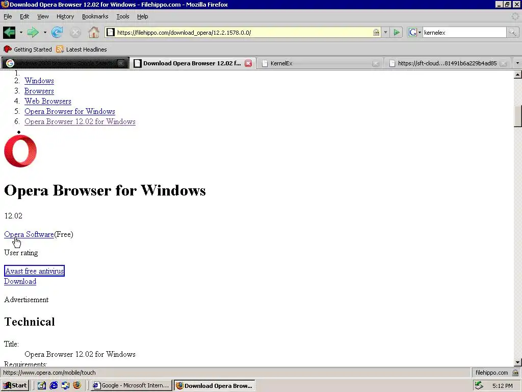Click the search magnifier button

[x=512, y=32]
